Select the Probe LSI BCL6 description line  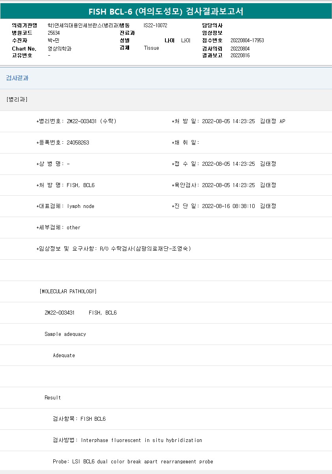(133, 461)
